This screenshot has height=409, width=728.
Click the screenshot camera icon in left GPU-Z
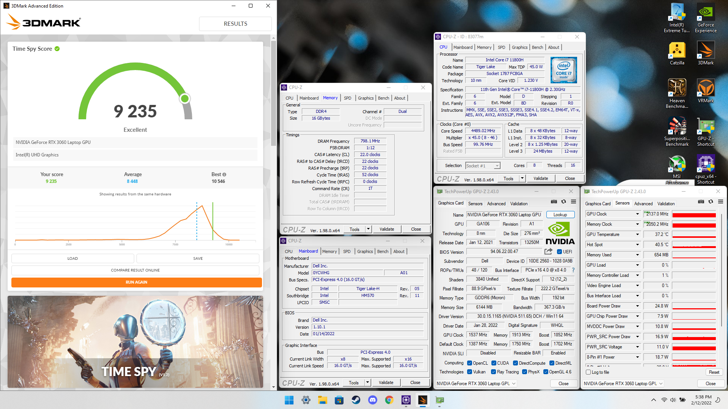point(554,201)
